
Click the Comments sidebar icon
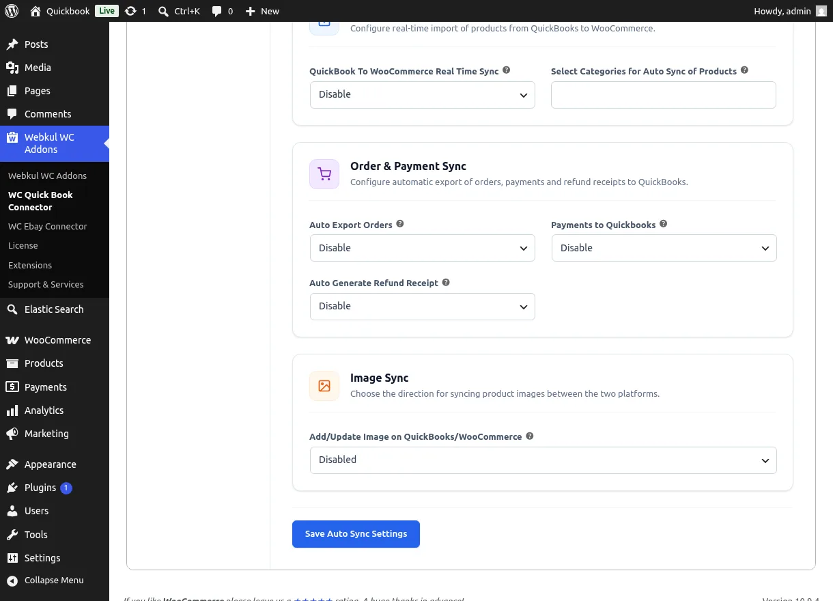click(12, 114)
